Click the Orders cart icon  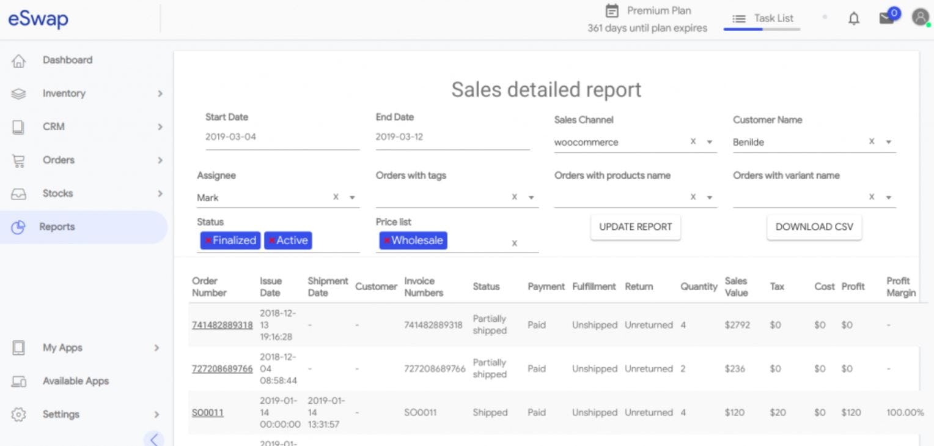pyautogui.click(x=19, y=161)
